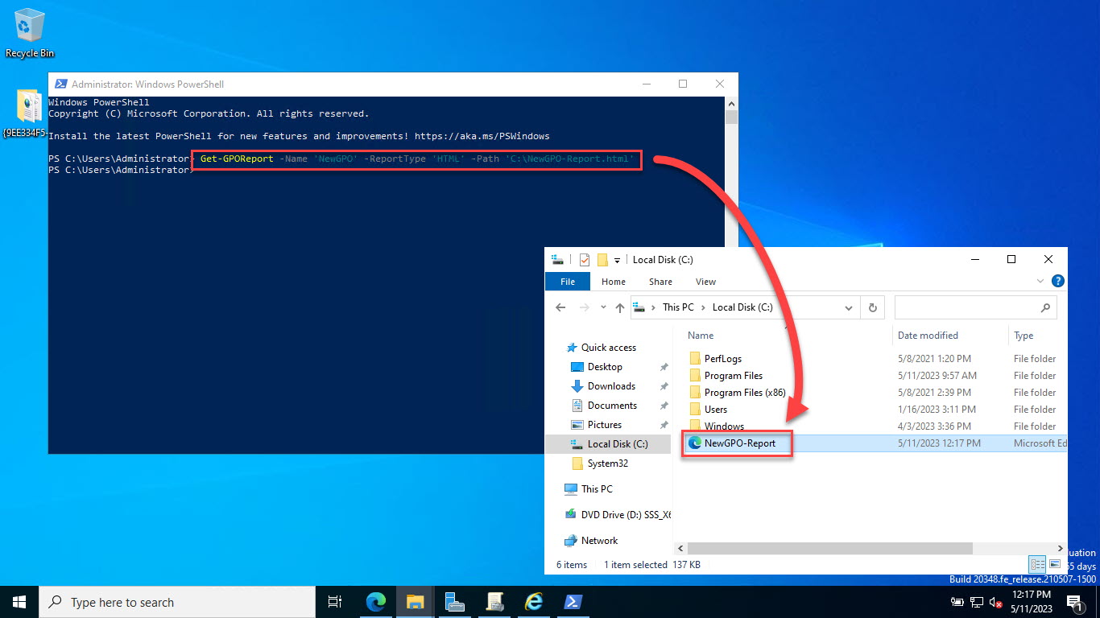Switch to the View ribbon tab
The height and width of the screenshot is (618, 1100).
click(705, 281)
